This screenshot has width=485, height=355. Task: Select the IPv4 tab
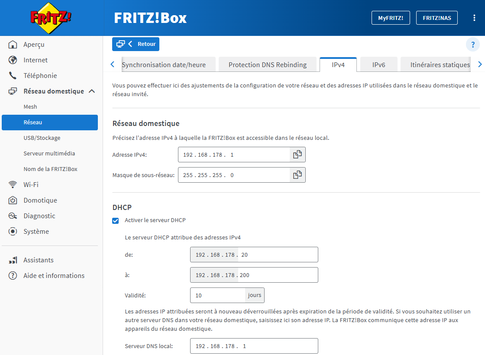(x=338, y=65)
